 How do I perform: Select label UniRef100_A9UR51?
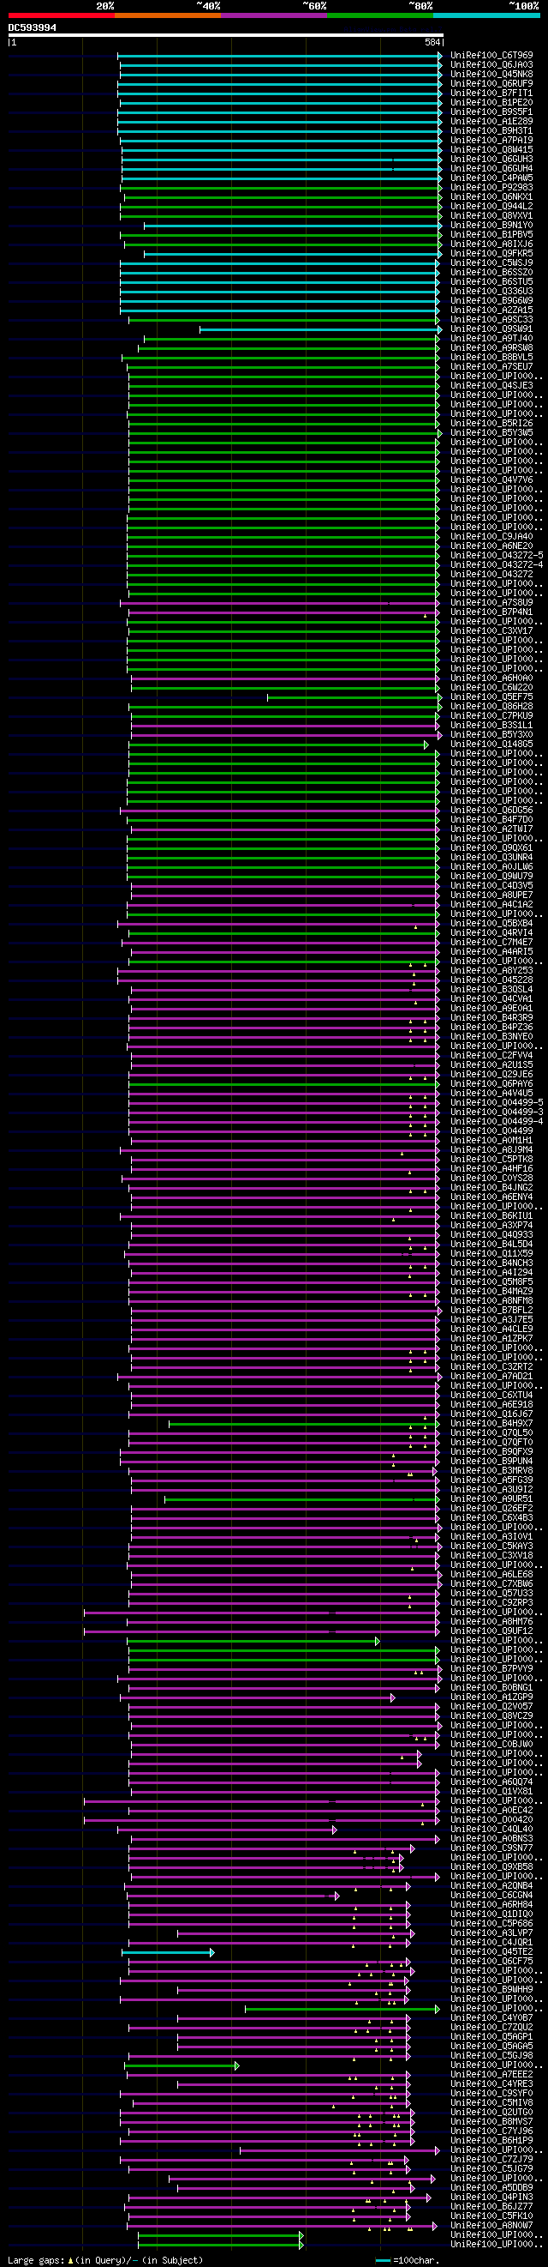pos(491,1498)
